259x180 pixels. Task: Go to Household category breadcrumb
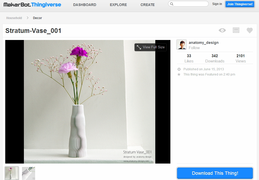click(x=14, y=18)
